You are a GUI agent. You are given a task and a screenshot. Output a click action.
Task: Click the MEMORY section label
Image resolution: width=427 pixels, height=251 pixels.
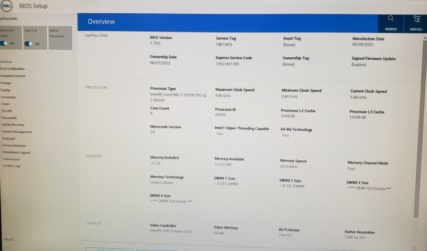coord(94,156)
